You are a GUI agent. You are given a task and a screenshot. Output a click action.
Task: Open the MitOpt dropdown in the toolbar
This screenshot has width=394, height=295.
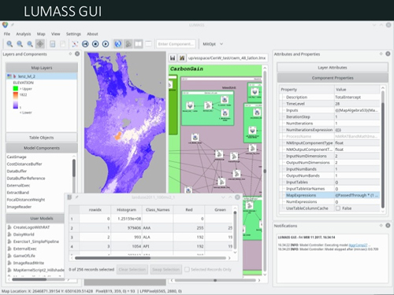(x=213, y=44)
